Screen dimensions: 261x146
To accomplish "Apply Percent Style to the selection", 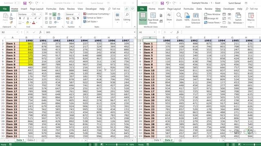I will pos(74,18).
